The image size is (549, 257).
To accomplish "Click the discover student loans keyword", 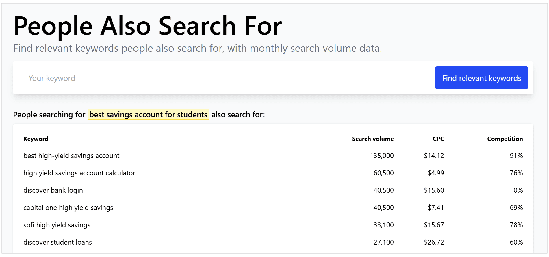I will [58, 242].
